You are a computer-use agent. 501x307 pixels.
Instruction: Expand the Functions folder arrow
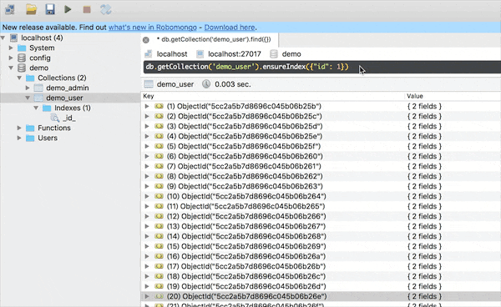[x=19, y=128]
